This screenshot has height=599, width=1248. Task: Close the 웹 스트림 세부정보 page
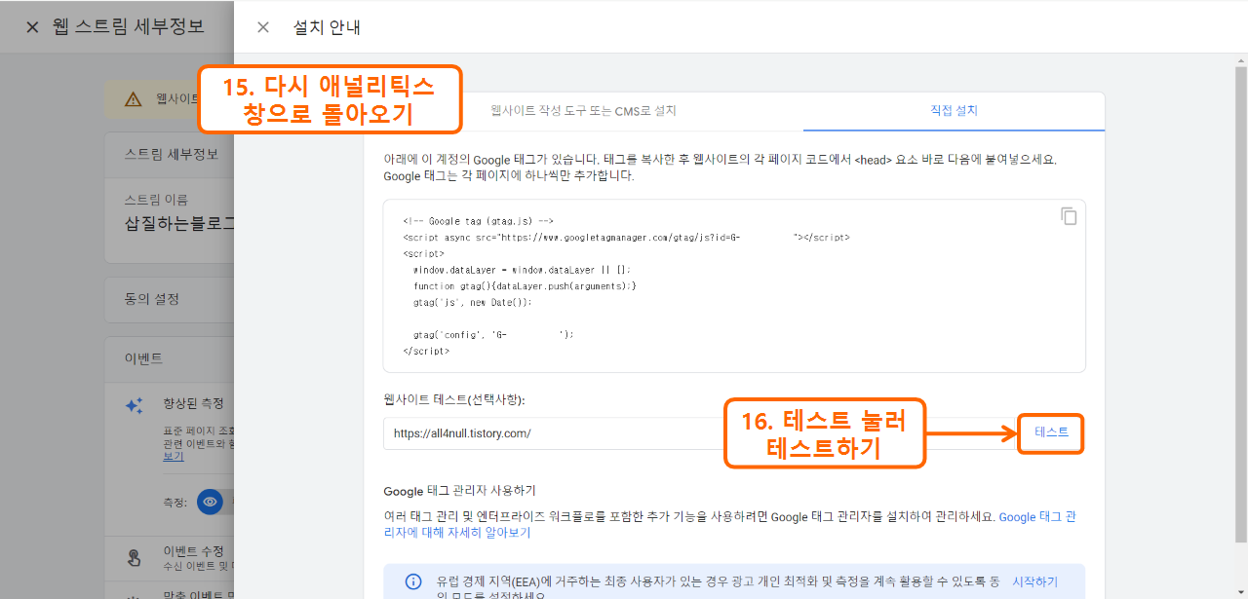pyautogui.click(x=32, y=27)
